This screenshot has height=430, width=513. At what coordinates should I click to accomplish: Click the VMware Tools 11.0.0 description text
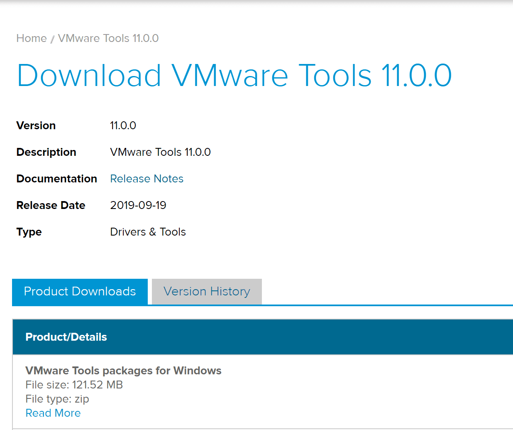[x=160, y=152]
